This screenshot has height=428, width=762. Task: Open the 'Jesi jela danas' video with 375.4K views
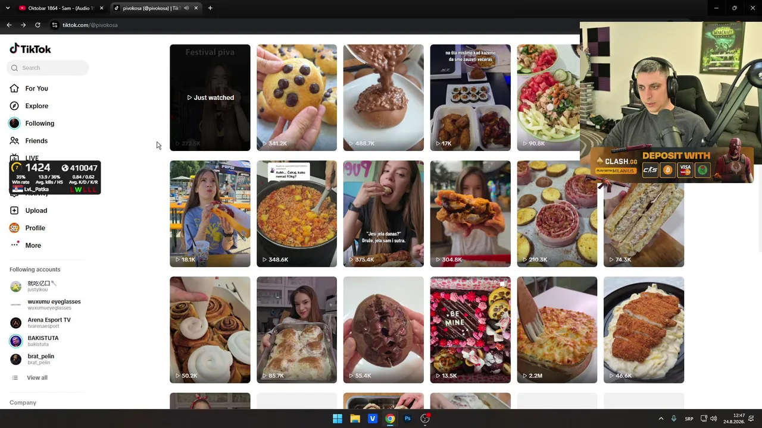pos(383,214)
